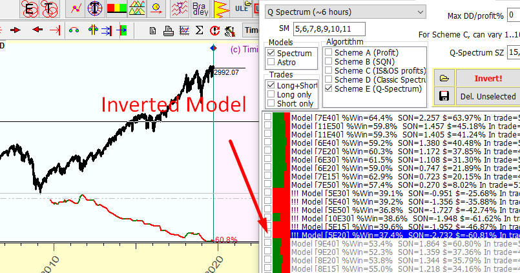Click into the SM values field
520x273 pixels.
point(329,28)
